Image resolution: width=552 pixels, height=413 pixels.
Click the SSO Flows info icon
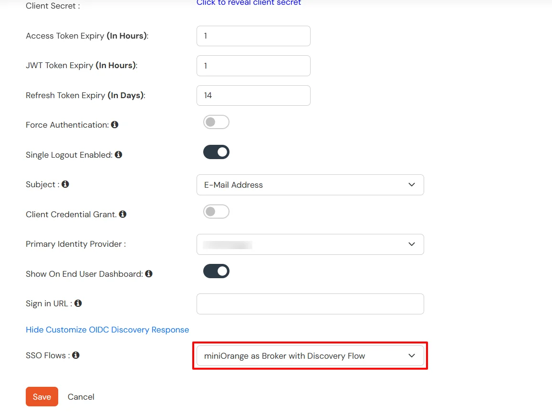click(x=76, y=355)
